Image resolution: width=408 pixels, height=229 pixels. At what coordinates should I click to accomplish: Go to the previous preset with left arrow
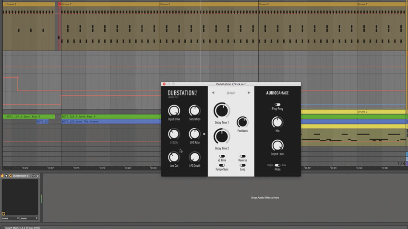pyautogui.click(x=213, y=92)
